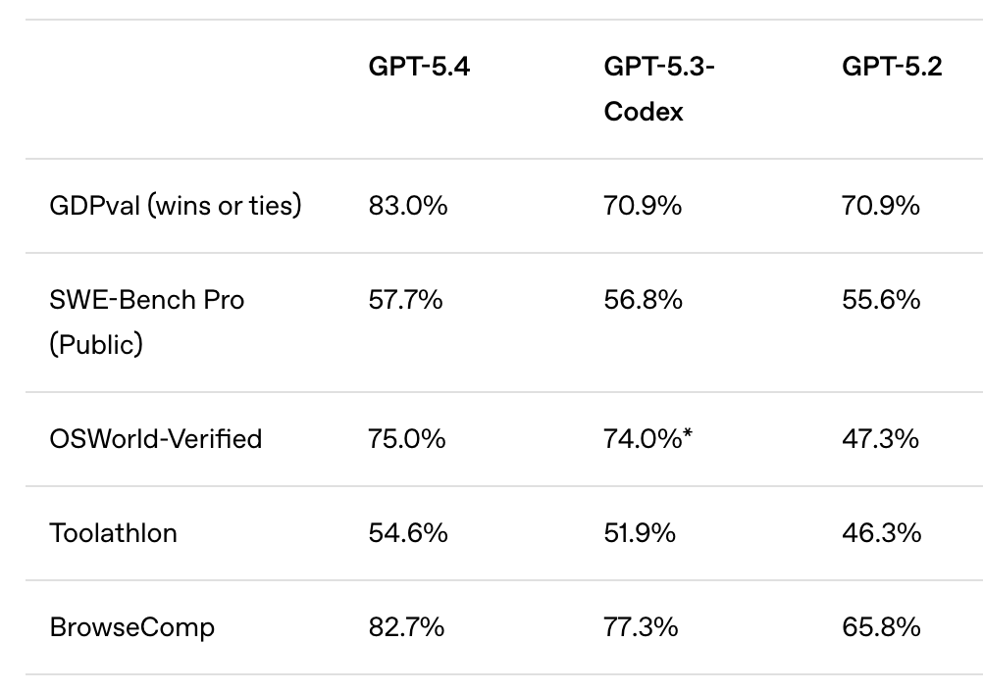Select the OSWorld-Verified row label
Screen dimensions: 983x692
[x=156, y=438]
